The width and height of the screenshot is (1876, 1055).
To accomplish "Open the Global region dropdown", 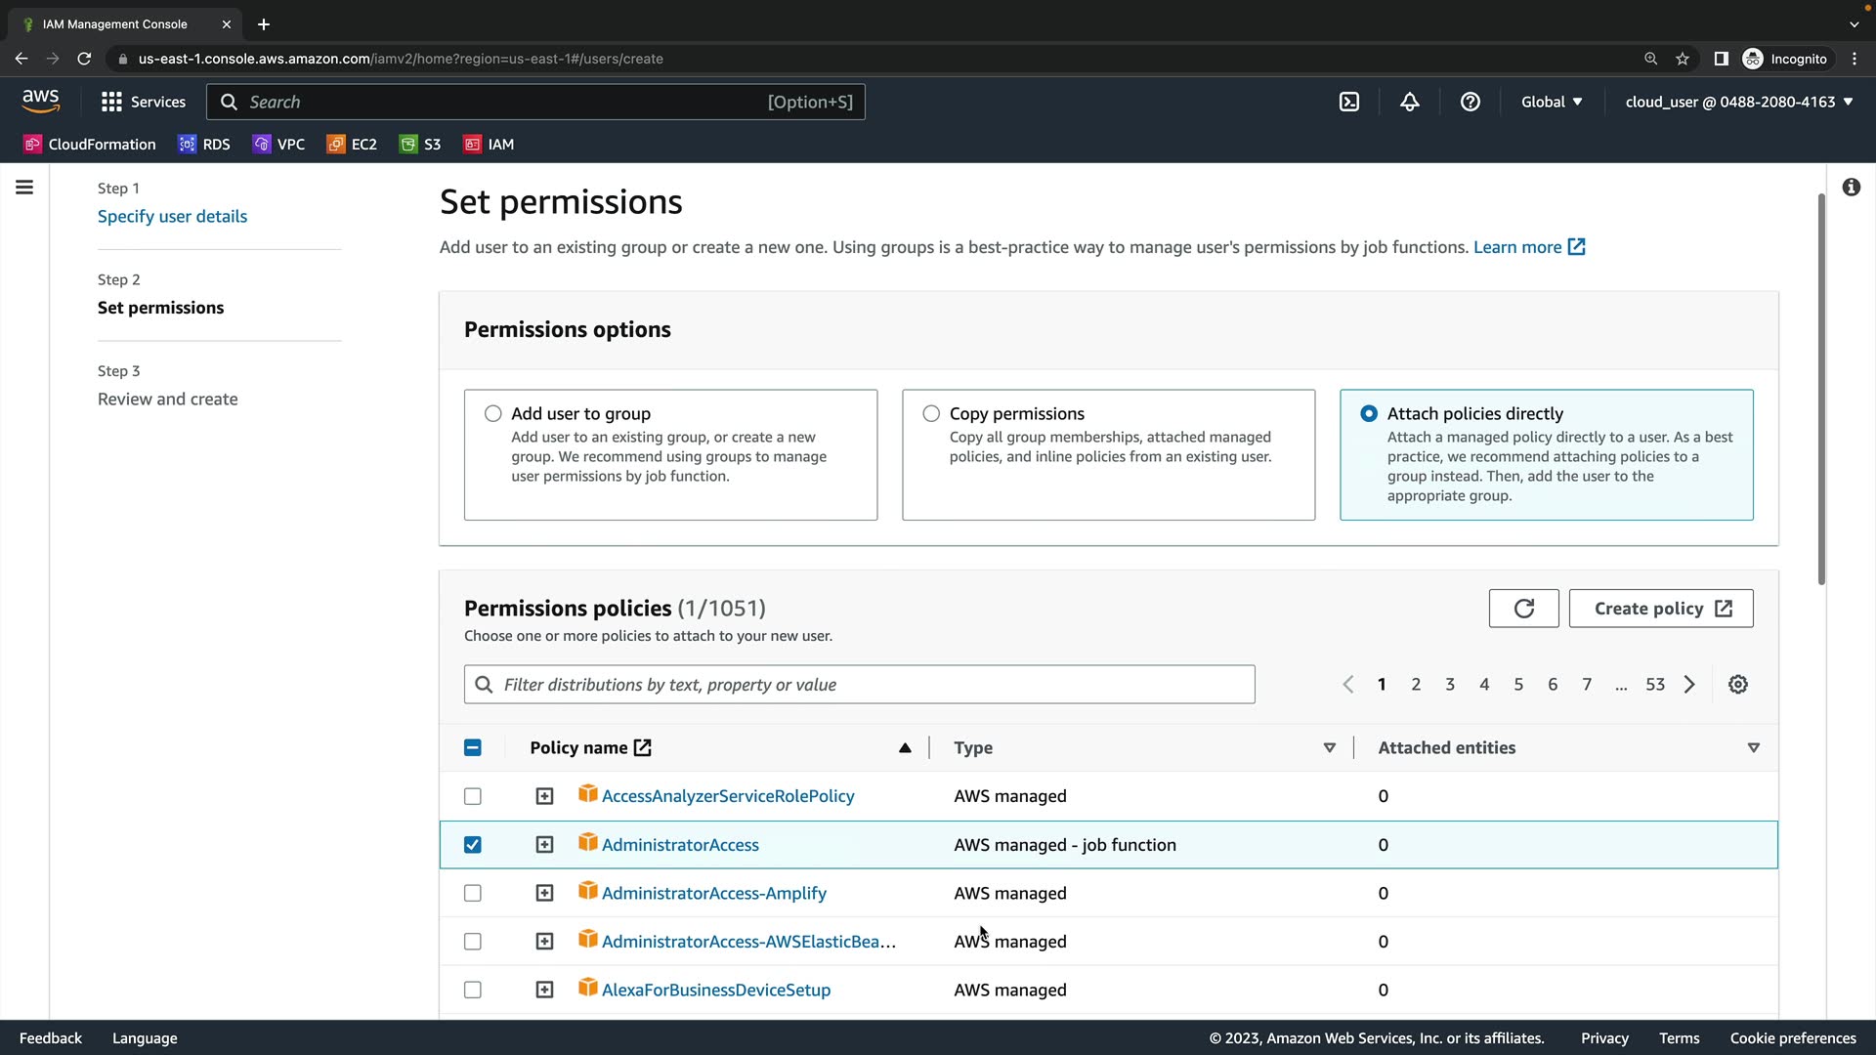I will click(x=1551, y=102).
